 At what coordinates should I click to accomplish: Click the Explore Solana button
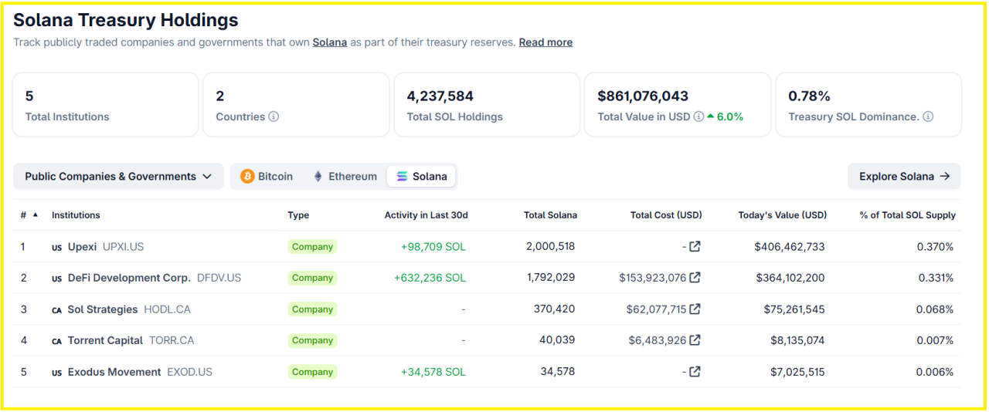903,177
